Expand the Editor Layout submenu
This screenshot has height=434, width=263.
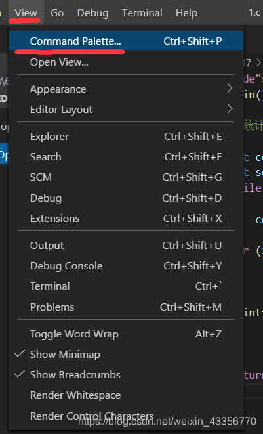pyautogui.click(x=126, y=110)
